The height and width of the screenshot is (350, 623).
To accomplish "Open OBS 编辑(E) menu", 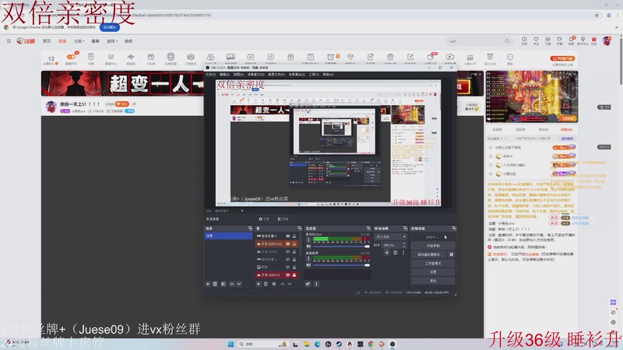I will [224, 75].
